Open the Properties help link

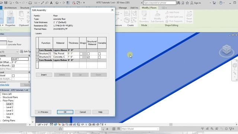(x=4, y=85)
